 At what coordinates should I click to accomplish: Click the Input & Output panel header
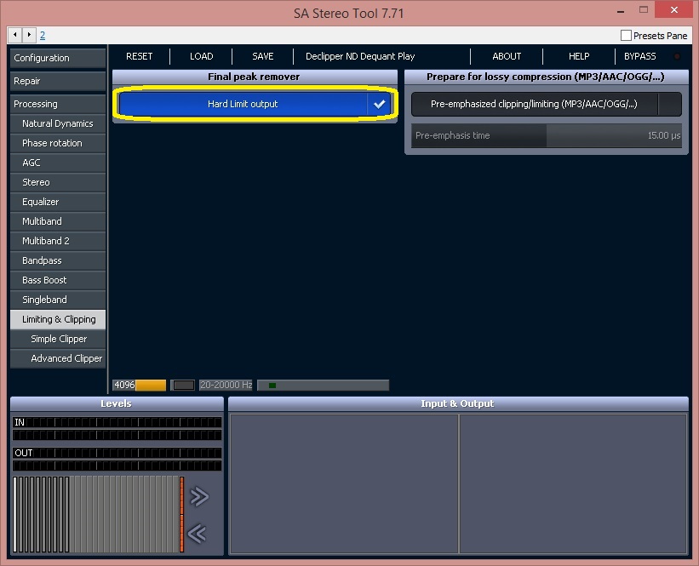(x=458, y=403)
